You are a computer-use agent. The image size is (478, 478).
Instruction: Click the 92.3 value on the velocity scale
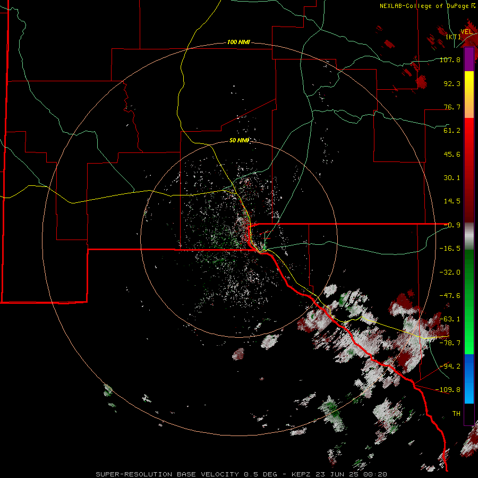pos(452,83)
